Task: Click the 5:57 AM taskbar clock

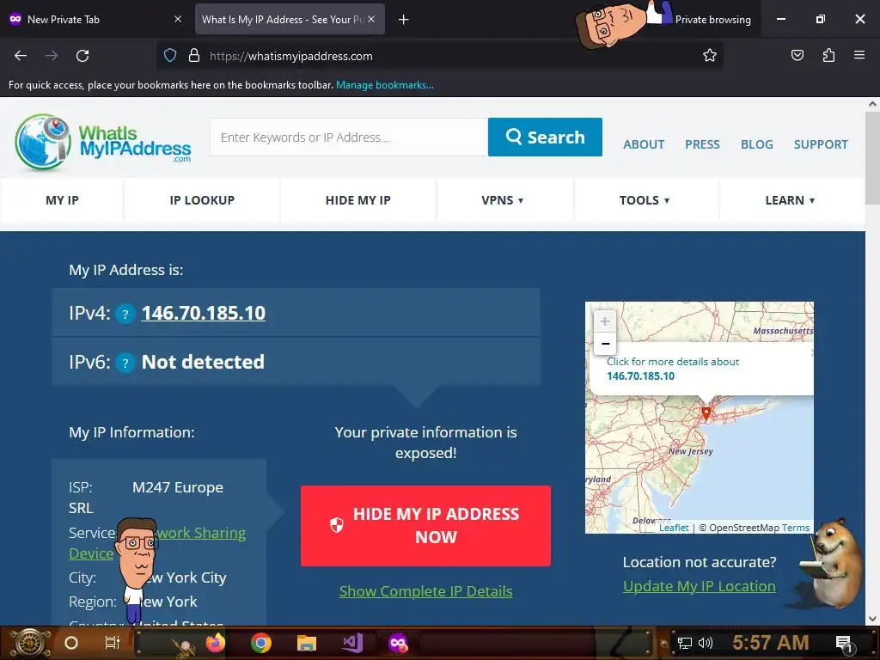Action: click(x=771, y=643)
